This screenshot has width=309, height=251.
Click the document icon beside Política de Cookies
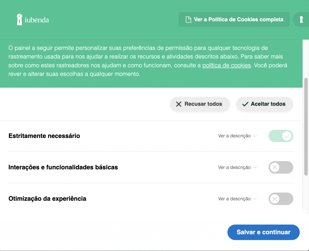coord(188,20)
